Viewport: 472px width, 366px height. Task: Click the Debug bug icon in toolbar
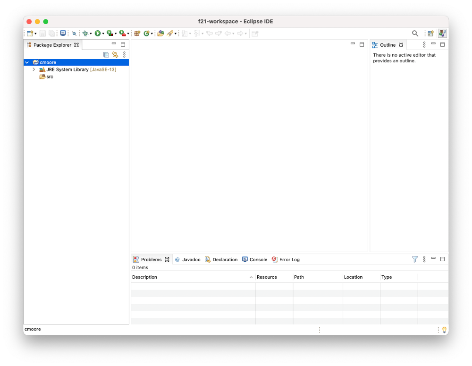[x=85, y=34]
